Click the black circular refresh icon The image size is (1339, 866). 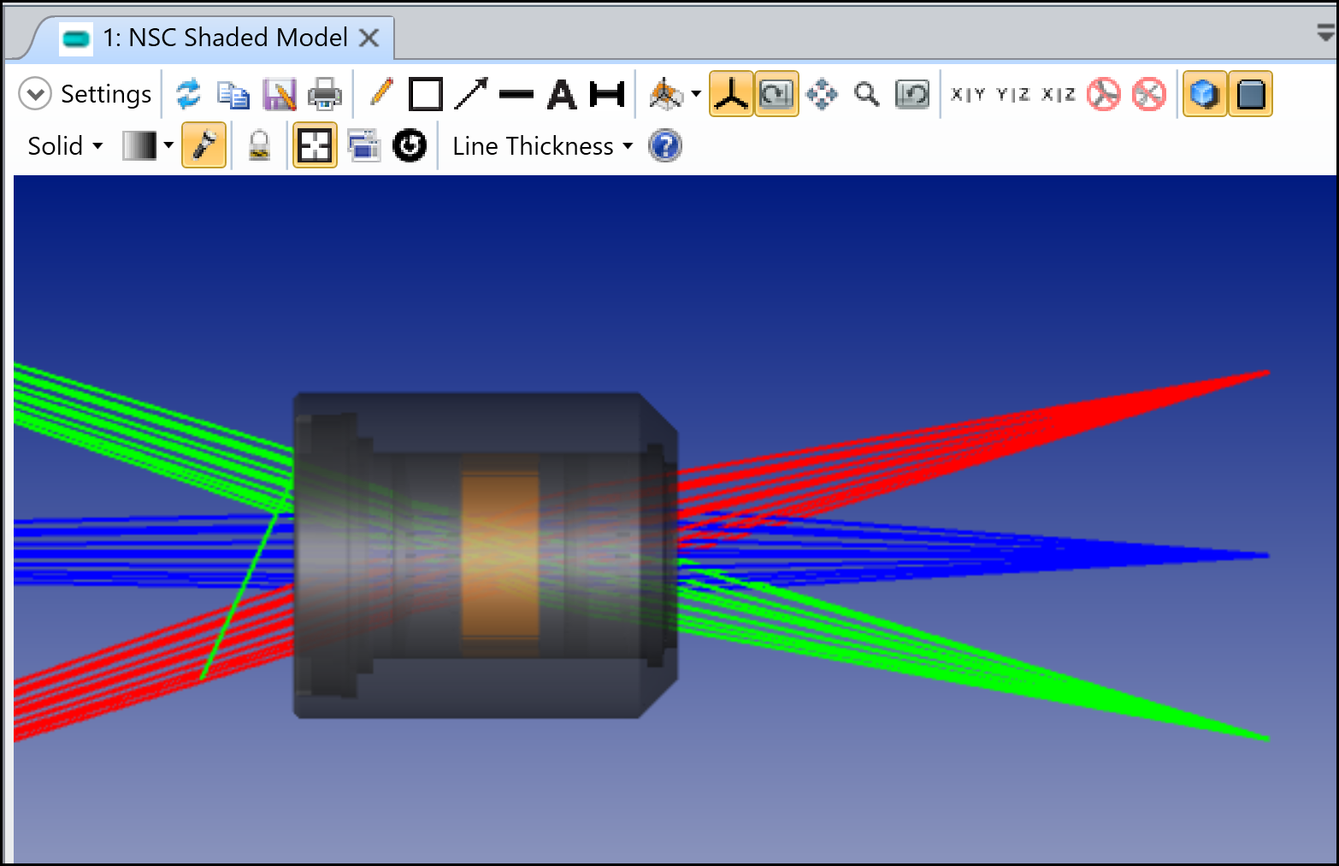pos(410,145)
